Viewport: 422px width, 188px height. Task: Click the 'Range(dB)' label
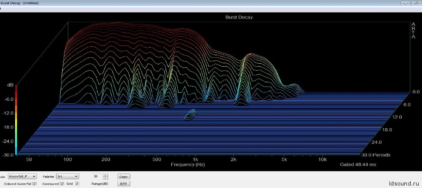pyautogui.click(x=100, y=184)
